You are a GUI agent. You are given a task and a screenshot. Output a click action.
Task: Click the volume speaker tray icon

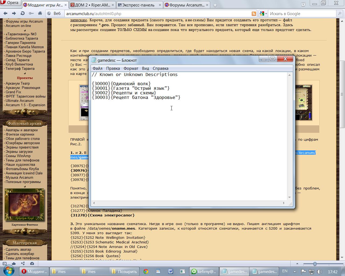[319, 271]
